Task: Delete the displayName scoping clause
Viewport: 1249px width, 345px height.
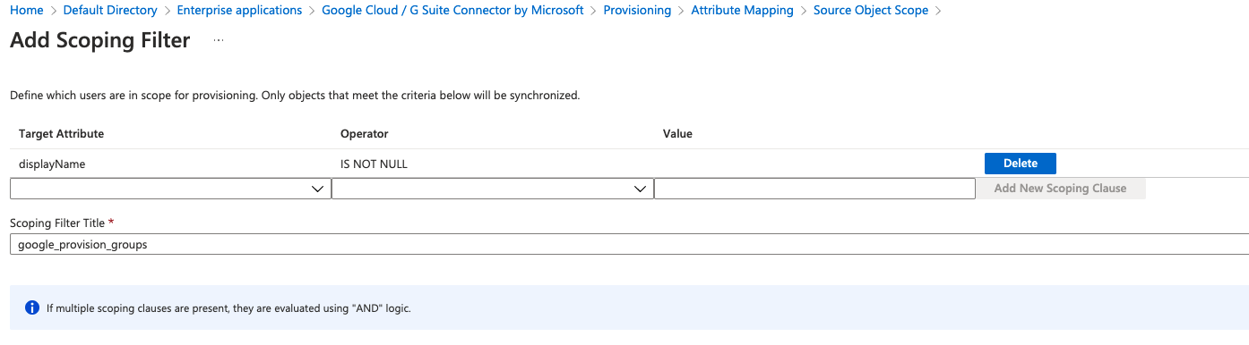Action: click(x=1021, y=164)
